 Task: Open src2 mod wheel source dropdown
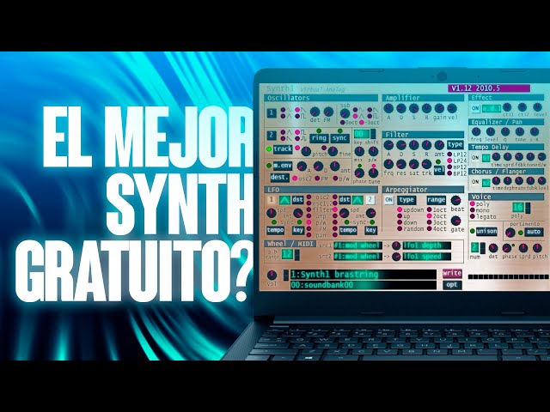[357, 257]
